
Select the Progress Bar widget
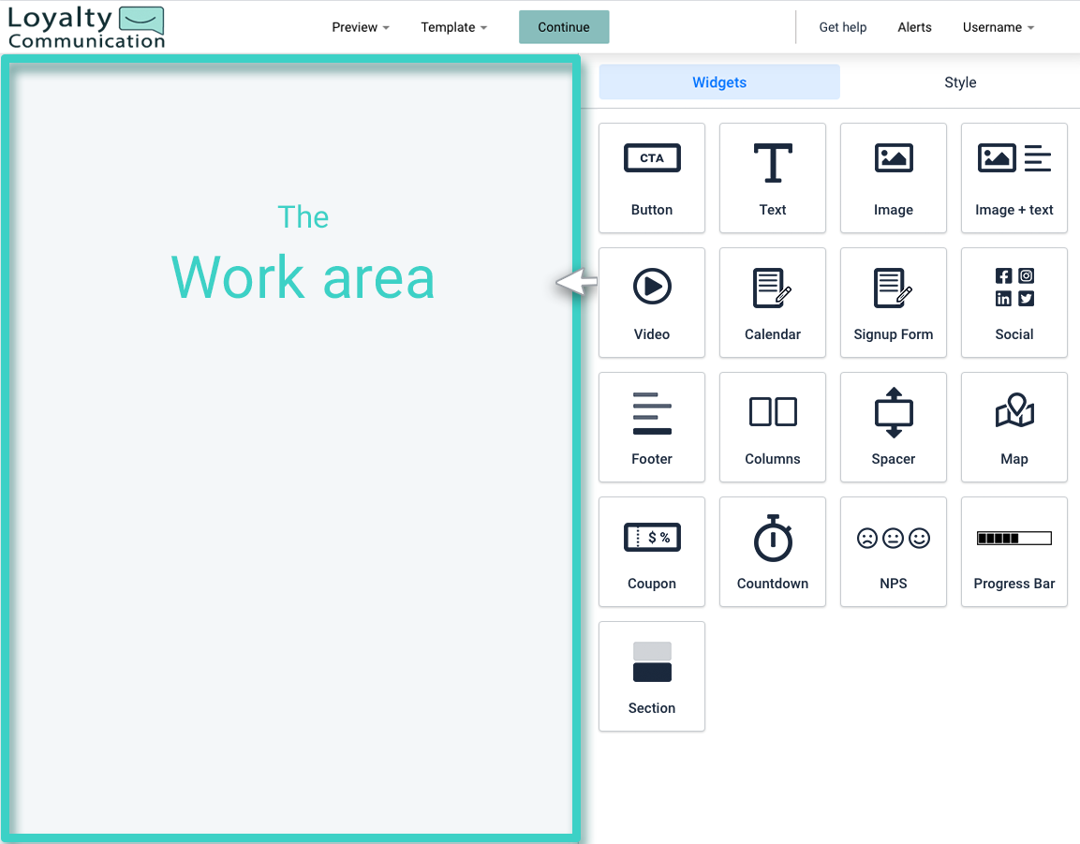(1013, 552)
